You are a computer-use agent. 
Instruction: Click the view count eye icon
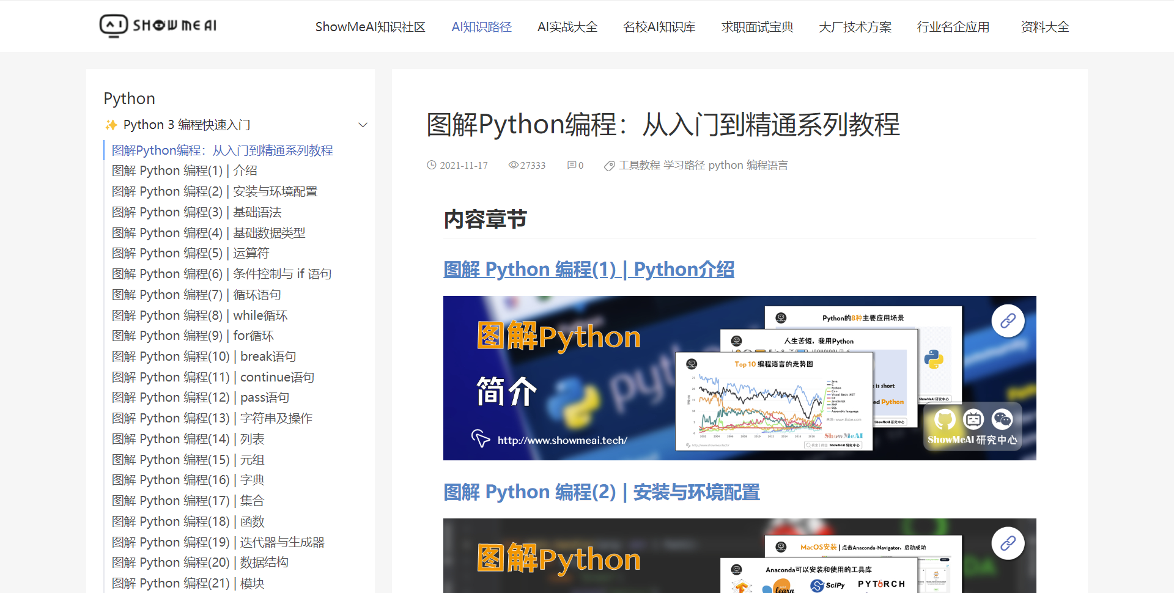513,165
